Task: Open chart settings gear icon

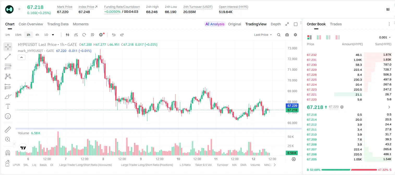Action: tap(295, 35)
